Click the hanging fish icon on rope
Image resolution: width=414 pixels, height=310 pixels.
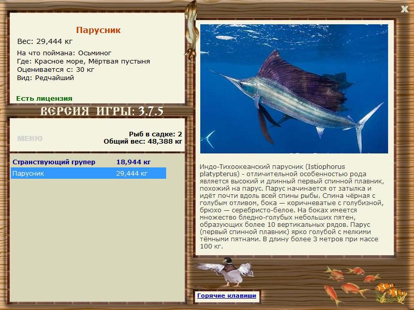click(191, 30)
